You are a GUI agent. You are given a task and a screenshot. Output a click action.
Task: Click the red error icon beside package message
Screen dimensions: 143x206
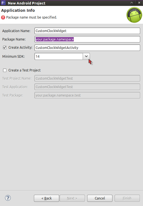(x=3, y=17)
